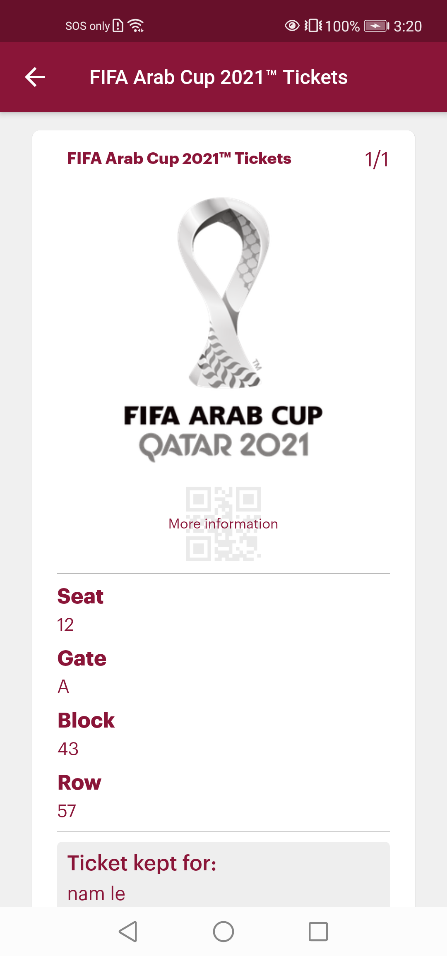This screenshot has height=956, width=447.
Task: Tap the vibrate mode status icon
Action: point(313,26)
